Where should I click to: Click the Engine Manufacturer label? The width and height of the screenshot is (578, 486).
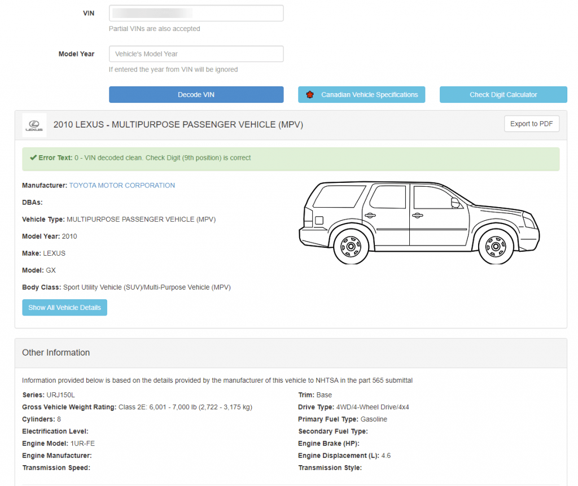[x=57, y=456]
